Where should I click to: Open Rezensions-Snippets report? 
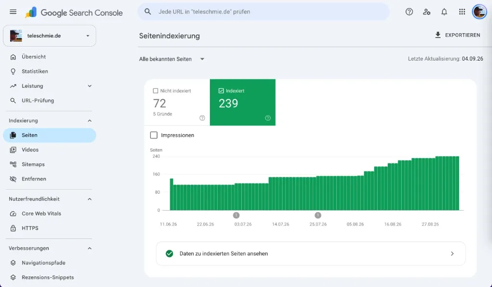point(49,277)
